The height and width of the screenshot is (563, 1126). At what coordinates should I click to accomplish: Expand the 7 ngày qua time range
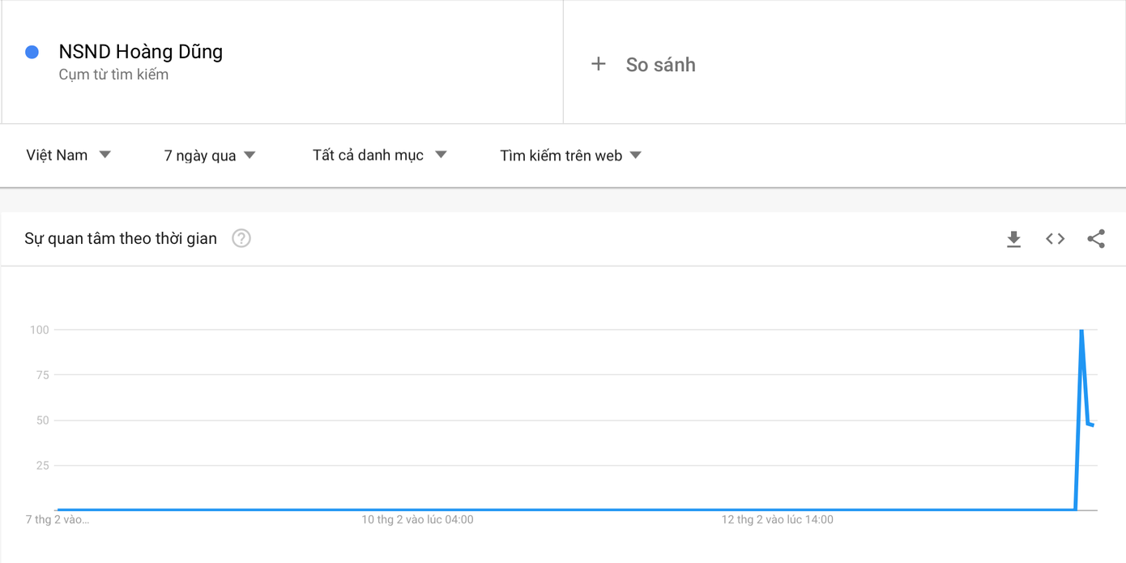click(x=210, y=155)
